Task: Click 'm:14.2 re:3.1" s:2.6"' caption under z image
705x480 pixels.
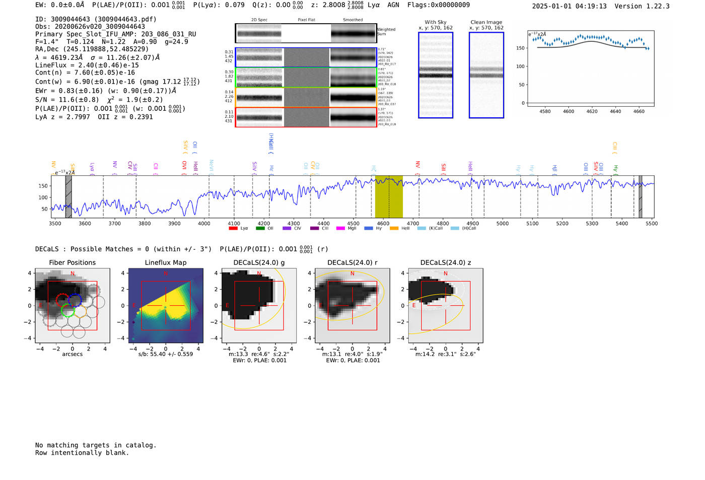Action: tap(446, 354)
